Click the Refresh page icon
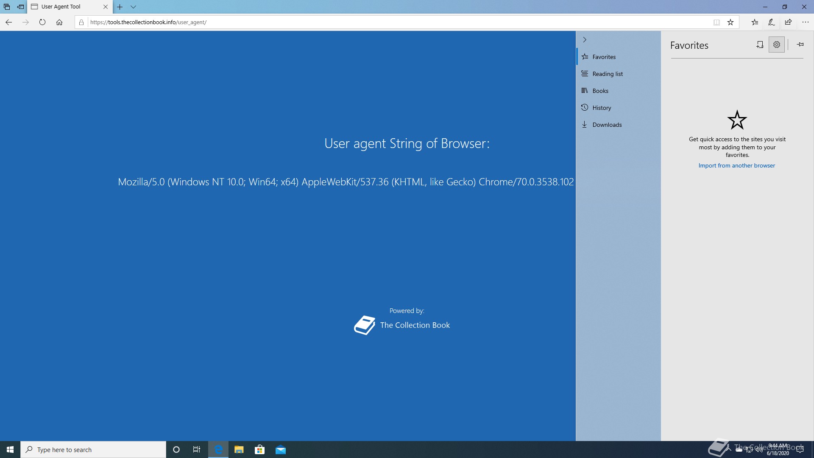This screenshot has width=814, height=458. coord(42,22)
